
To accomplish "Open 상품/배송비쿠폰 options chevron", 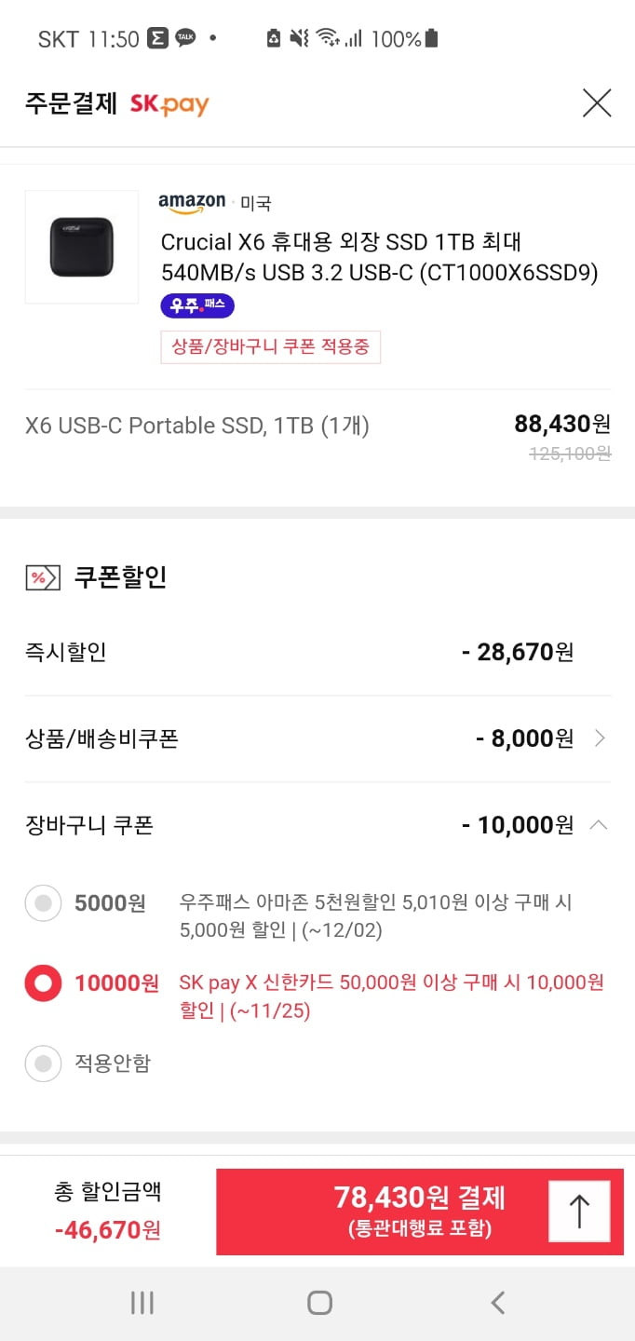I will [x=600, y=738].
